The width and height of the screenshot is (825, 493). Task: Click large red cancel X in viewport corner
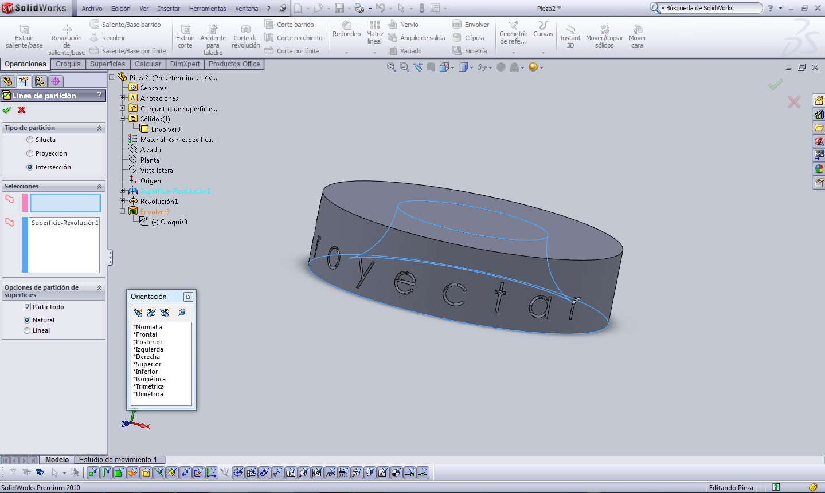tap(794, 102)
